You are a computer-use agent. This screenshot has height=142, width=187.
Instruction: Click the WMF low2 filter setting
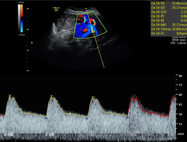(179, 40)
